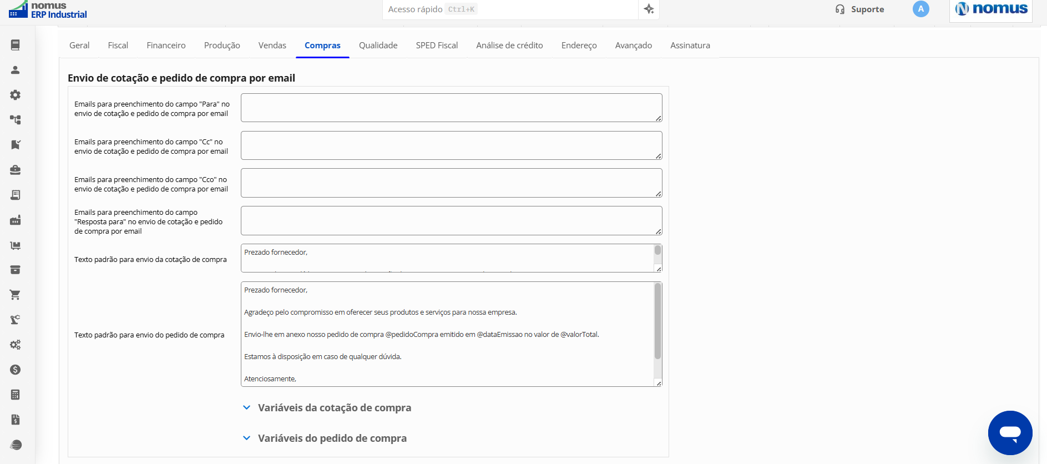
Task: Open the gear settings icon in the sidebar
Action: (16, 95)
